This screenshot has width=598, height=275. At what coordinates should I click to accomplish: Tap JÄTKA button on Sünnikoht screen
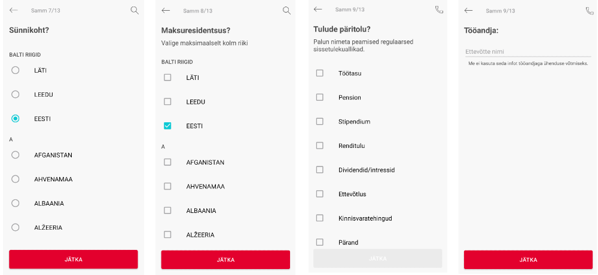click(x=73, y=259)
